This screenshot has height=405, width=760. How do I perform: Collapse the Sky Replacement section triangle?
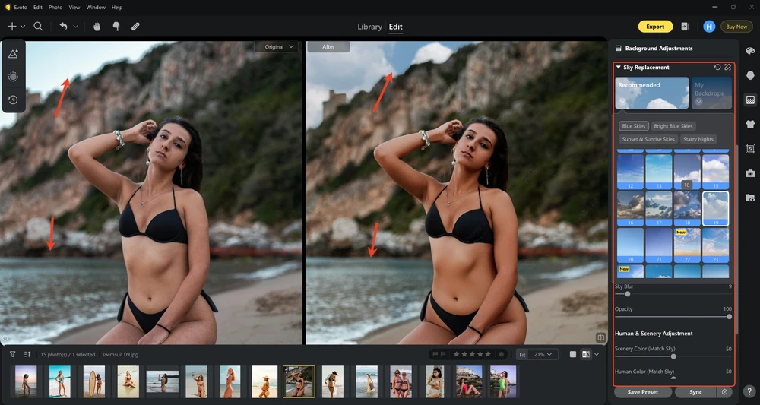pos(619,68)
